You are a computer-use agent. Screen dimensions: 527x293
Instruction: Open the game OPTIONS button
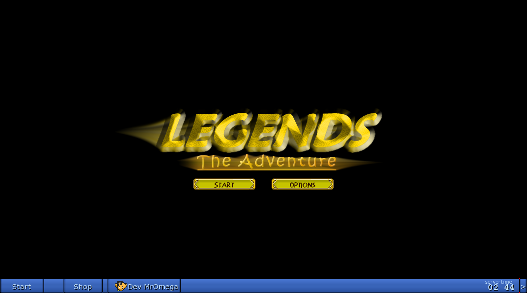tap(303, 184)
